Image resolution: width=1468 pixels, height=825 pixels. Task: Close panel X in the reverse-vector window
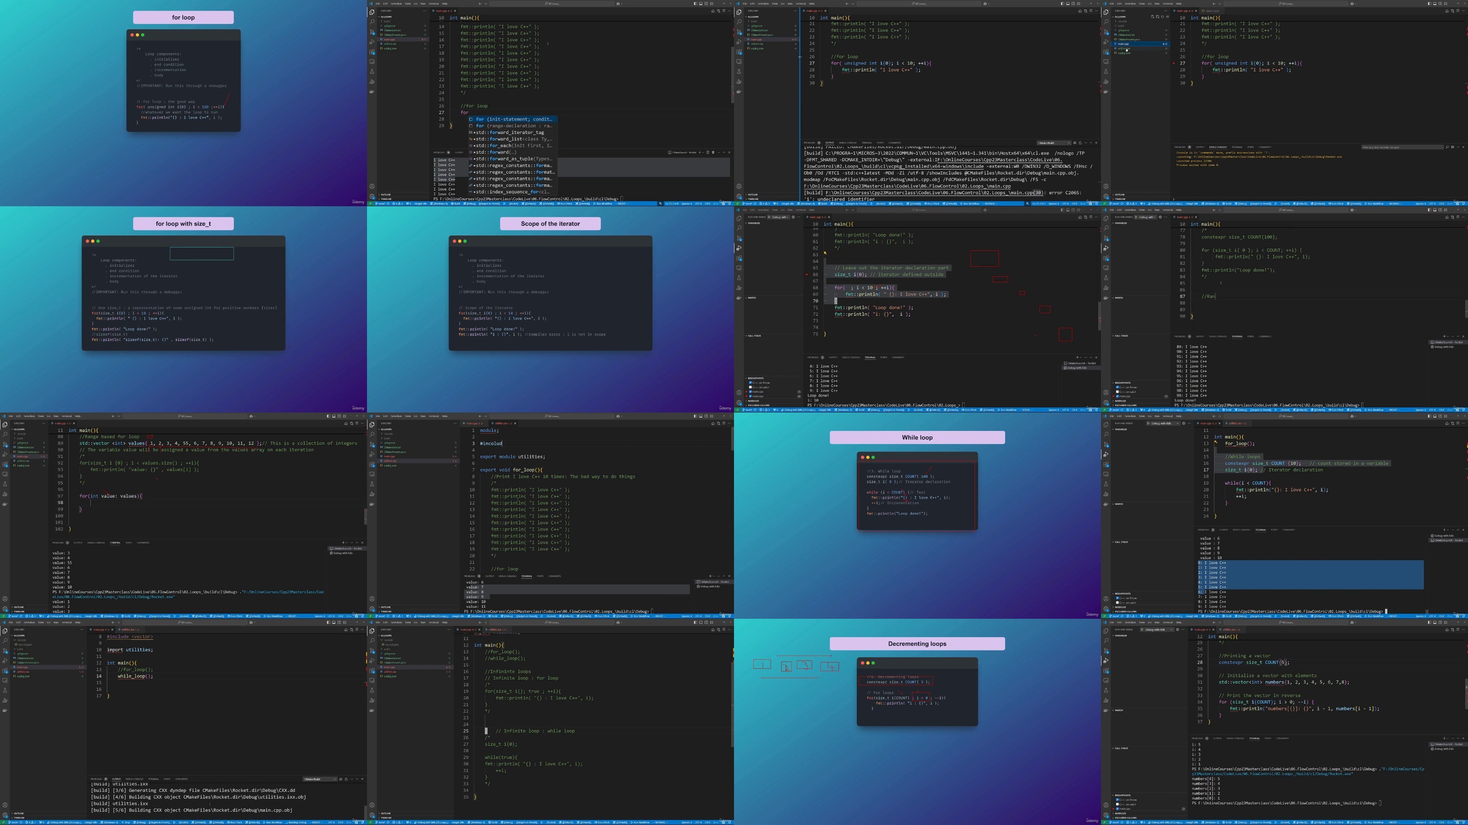click(x=1463, y=738)
